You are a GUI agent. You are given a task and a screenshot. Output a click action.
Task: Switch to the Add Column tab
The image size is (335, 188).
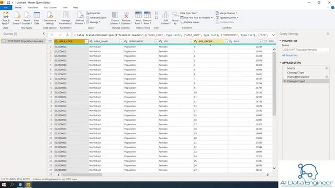[50, 7]
